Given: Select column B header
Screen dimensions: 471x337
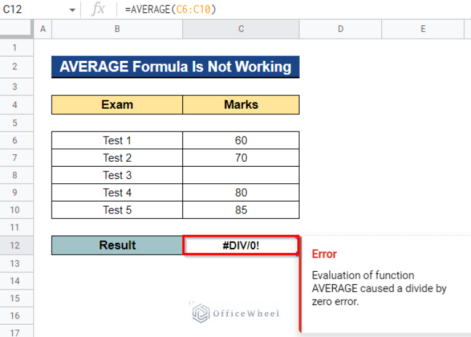Looking at the screenshot, I should [x=117, y=29].
